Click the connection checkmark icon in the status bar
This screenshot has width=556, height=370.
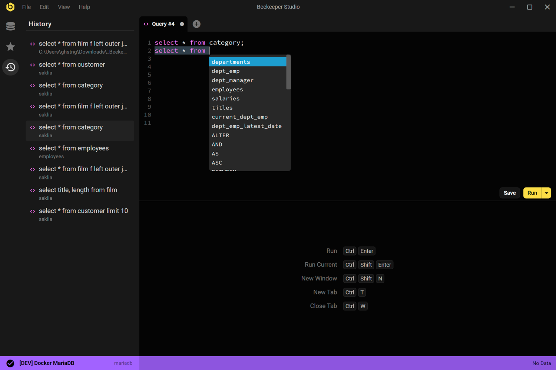tap(11, 363)
